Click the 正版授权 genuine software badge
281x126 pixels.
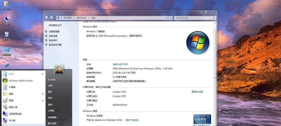click(x=202, y=119)
